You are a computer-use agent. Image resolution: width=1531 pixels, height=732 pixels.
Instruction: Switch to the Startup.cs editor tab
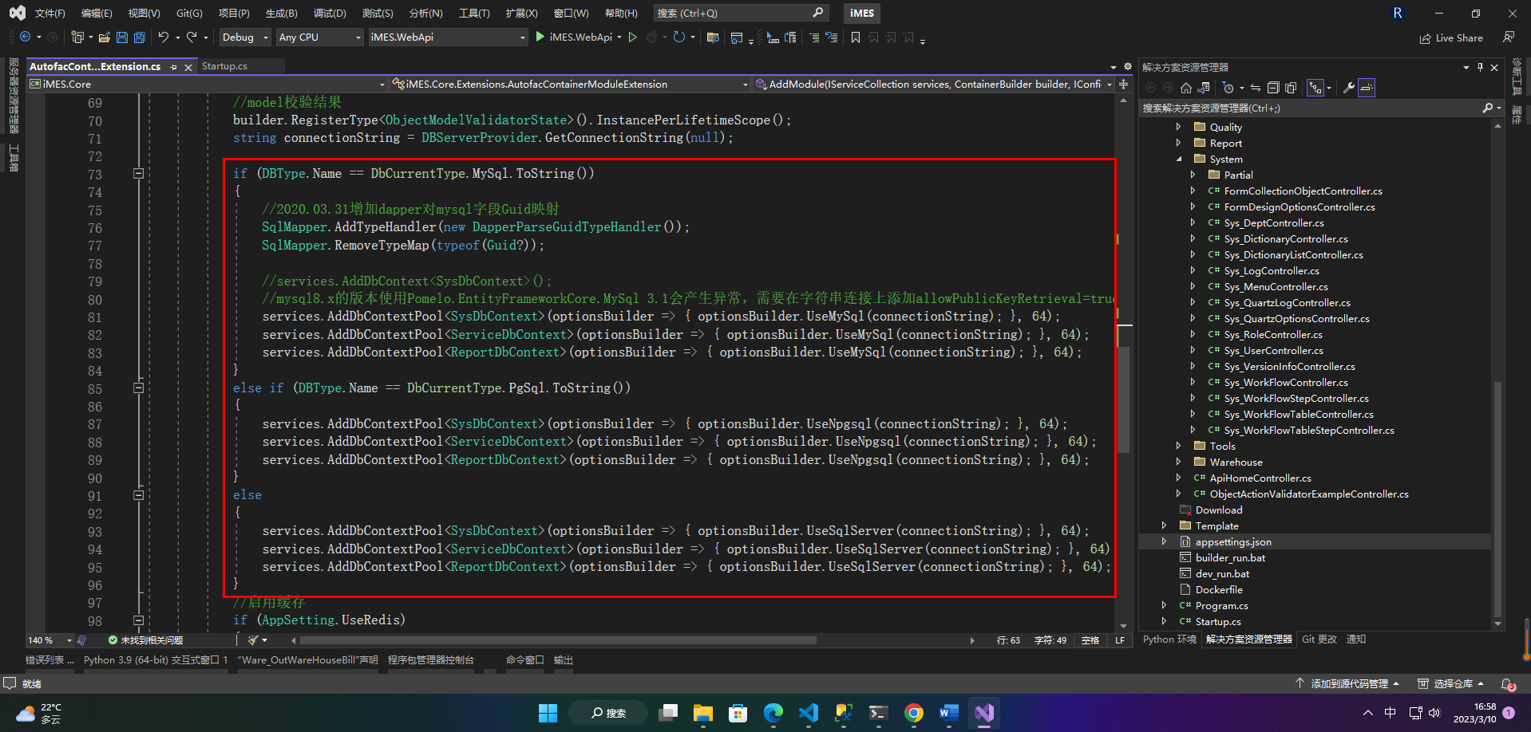pyautogui.click(x=224, y=66)
